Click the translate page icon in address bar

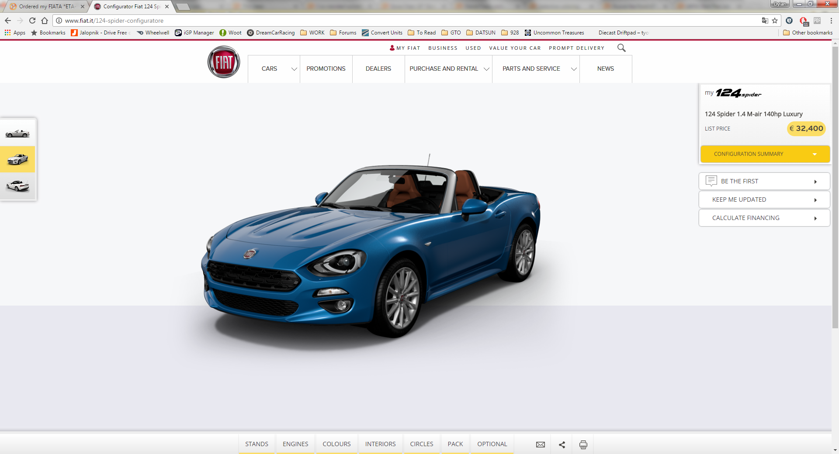pyautogui.click(x=765, y=21)
